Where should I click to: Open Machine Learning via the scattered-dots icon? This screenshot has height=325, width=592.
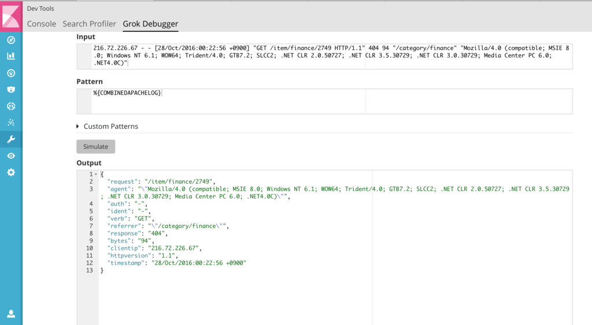(x=11, y=122)
